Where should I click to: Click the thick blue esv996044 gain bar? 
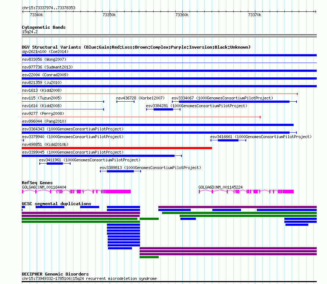click(158, 125)
